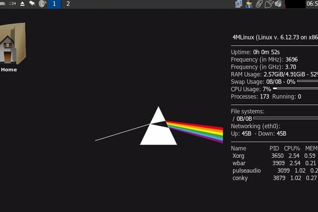Click the 'Down: 45B' network value

click(272, 134)
